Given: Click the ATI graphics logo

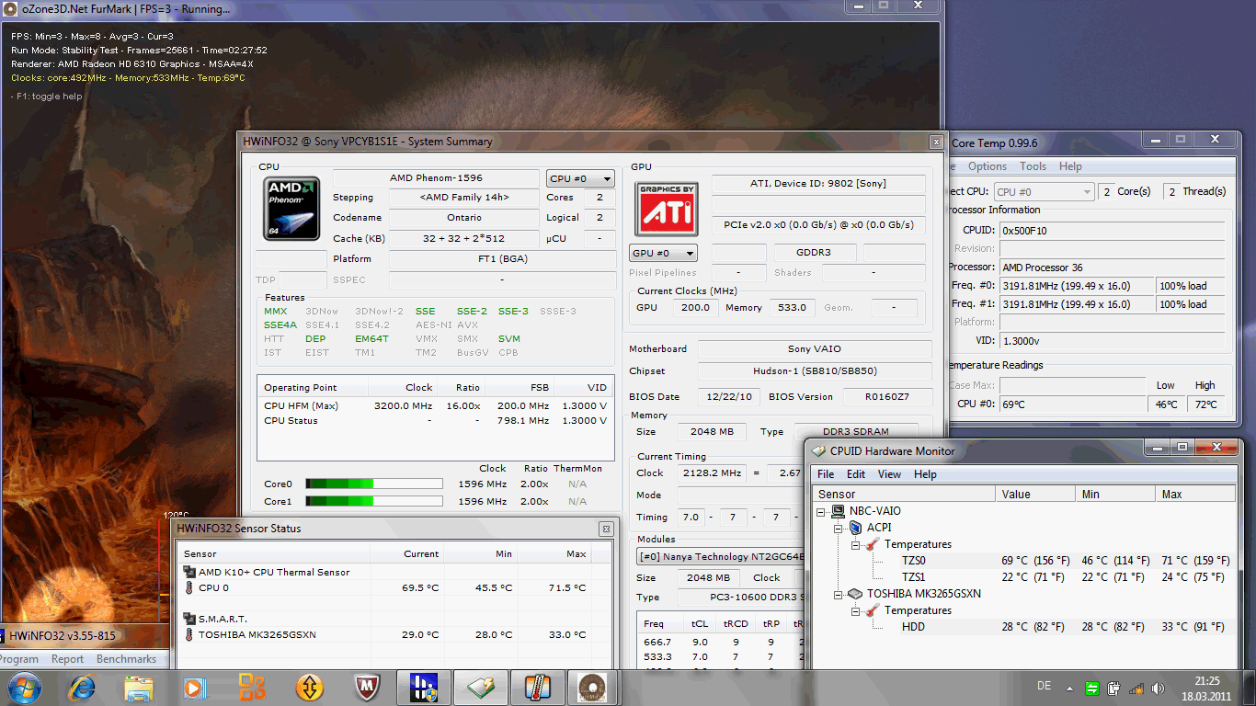Looking at the screenshot, I should click(x=667, y=209).
